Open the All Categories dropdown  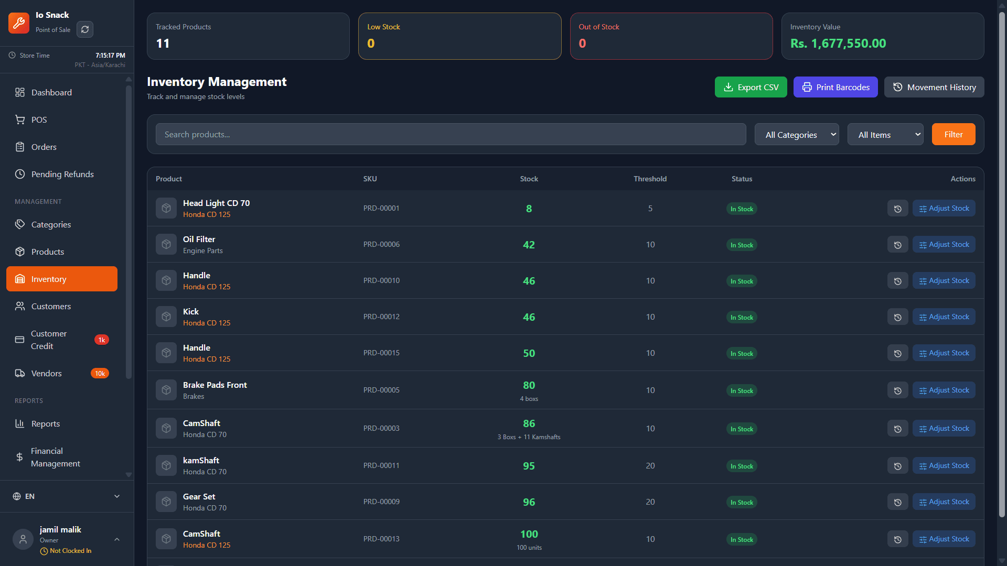(796, 134)
